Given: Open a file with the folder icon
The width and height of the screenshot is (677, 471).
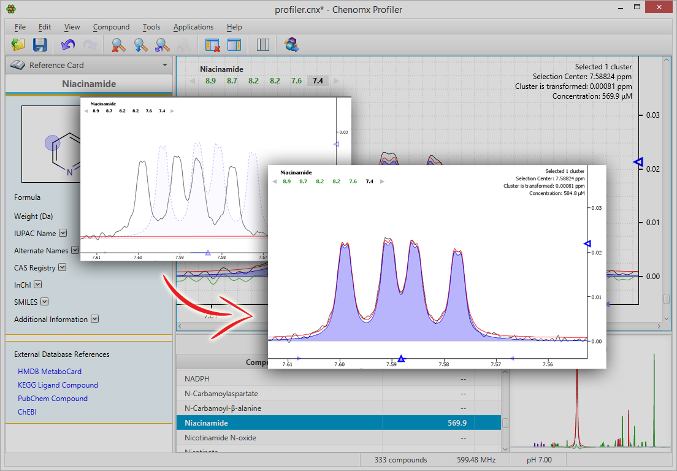Looking at the screenshot, I should (18, 45).
